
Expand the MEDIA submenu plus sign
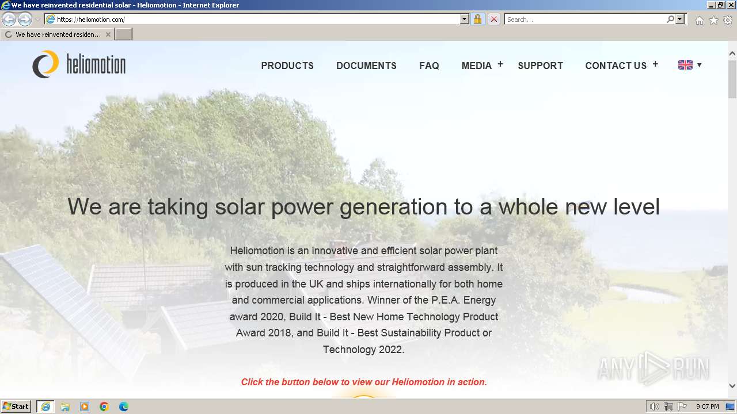coord(500,64)
